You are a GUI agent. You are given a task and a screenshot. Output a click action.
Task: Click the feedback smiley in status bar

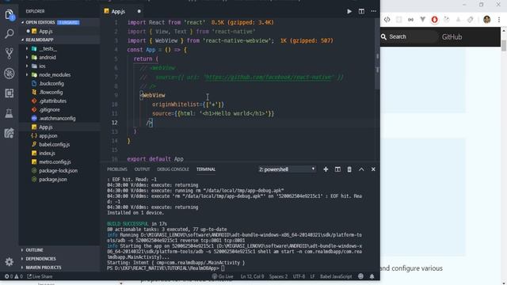(360, 276)
